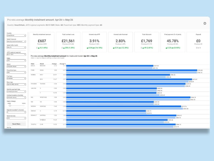Screen dimensions: 214x161
Task: Click the Yearly mileage slider handle
Action: (10, 106)
